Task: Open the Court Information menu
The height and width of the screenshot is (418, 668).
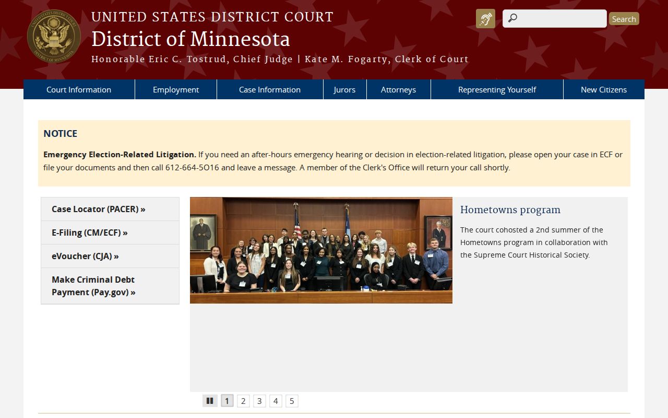Action: pyautogui.click(x=79, y=89)
